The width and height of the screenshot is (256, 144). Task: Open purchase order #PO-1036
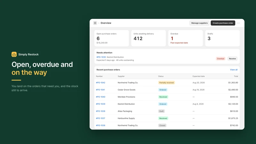coord(100,125)
